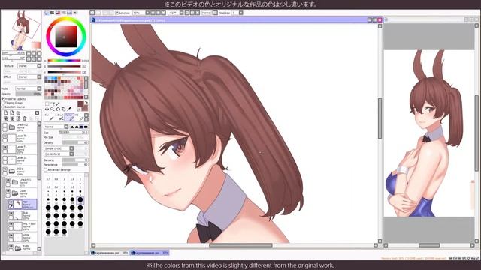Select the hand pan tool
This screenshot has width=481, height=270.
tap(63, 109)
